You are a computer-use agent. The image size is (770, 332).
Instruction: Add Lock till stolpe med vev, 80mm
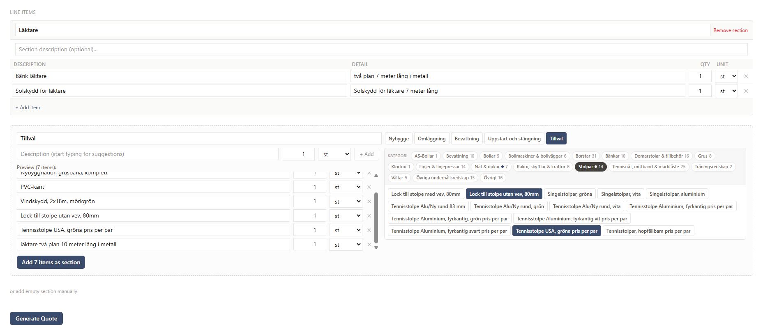426,194
